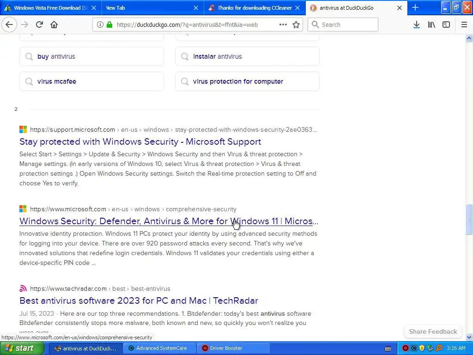Click the search icon in virus mcafee box
473x355 pixels.
point(29,81)
